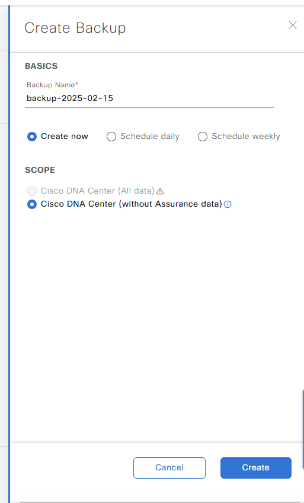Select the disabled All data scope radio
This screenshot has height=503, width=304.
pyautogui.click(x=32, y=191)
